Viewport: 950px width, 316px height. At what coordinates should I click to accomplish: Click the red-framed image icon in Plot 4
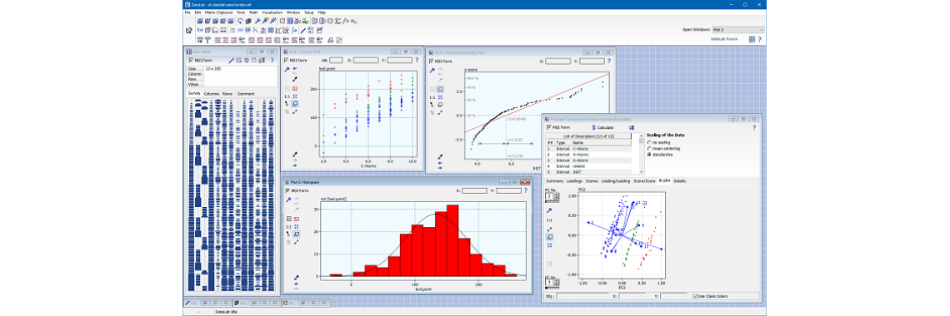(441, 90)
